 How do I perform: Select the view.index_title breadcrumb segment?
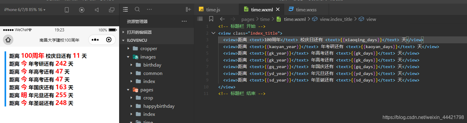tap(332, 19)
